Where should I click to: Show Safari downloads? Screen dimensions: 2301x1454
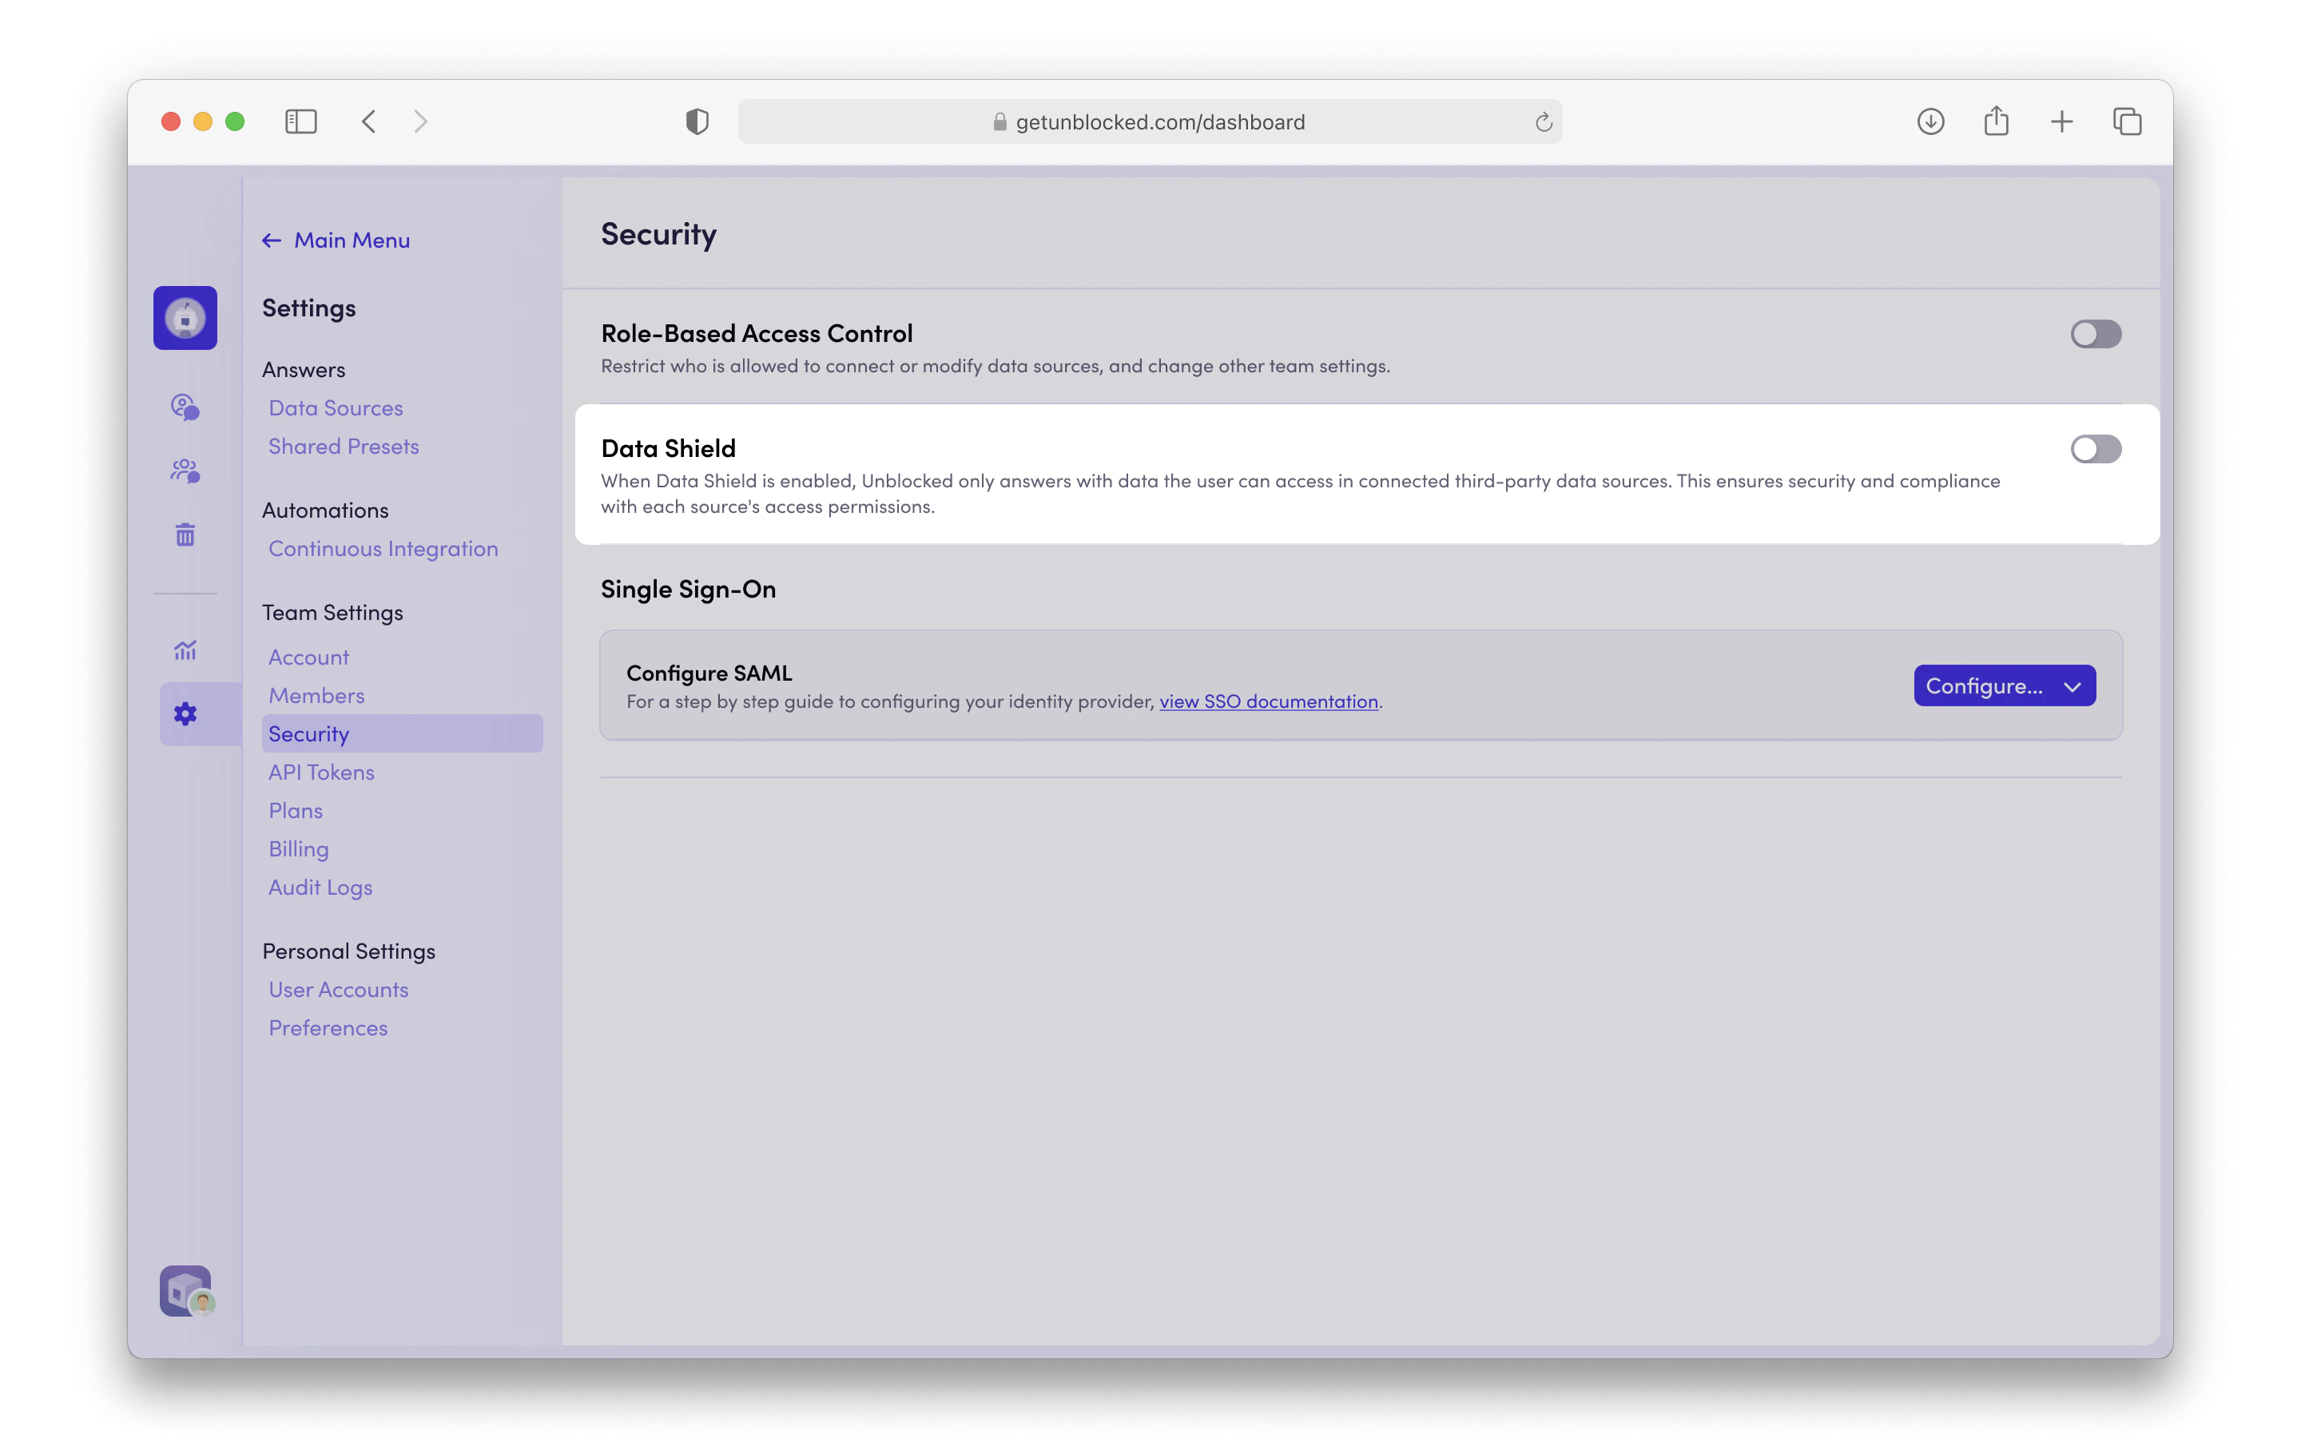pos(1930,121)
